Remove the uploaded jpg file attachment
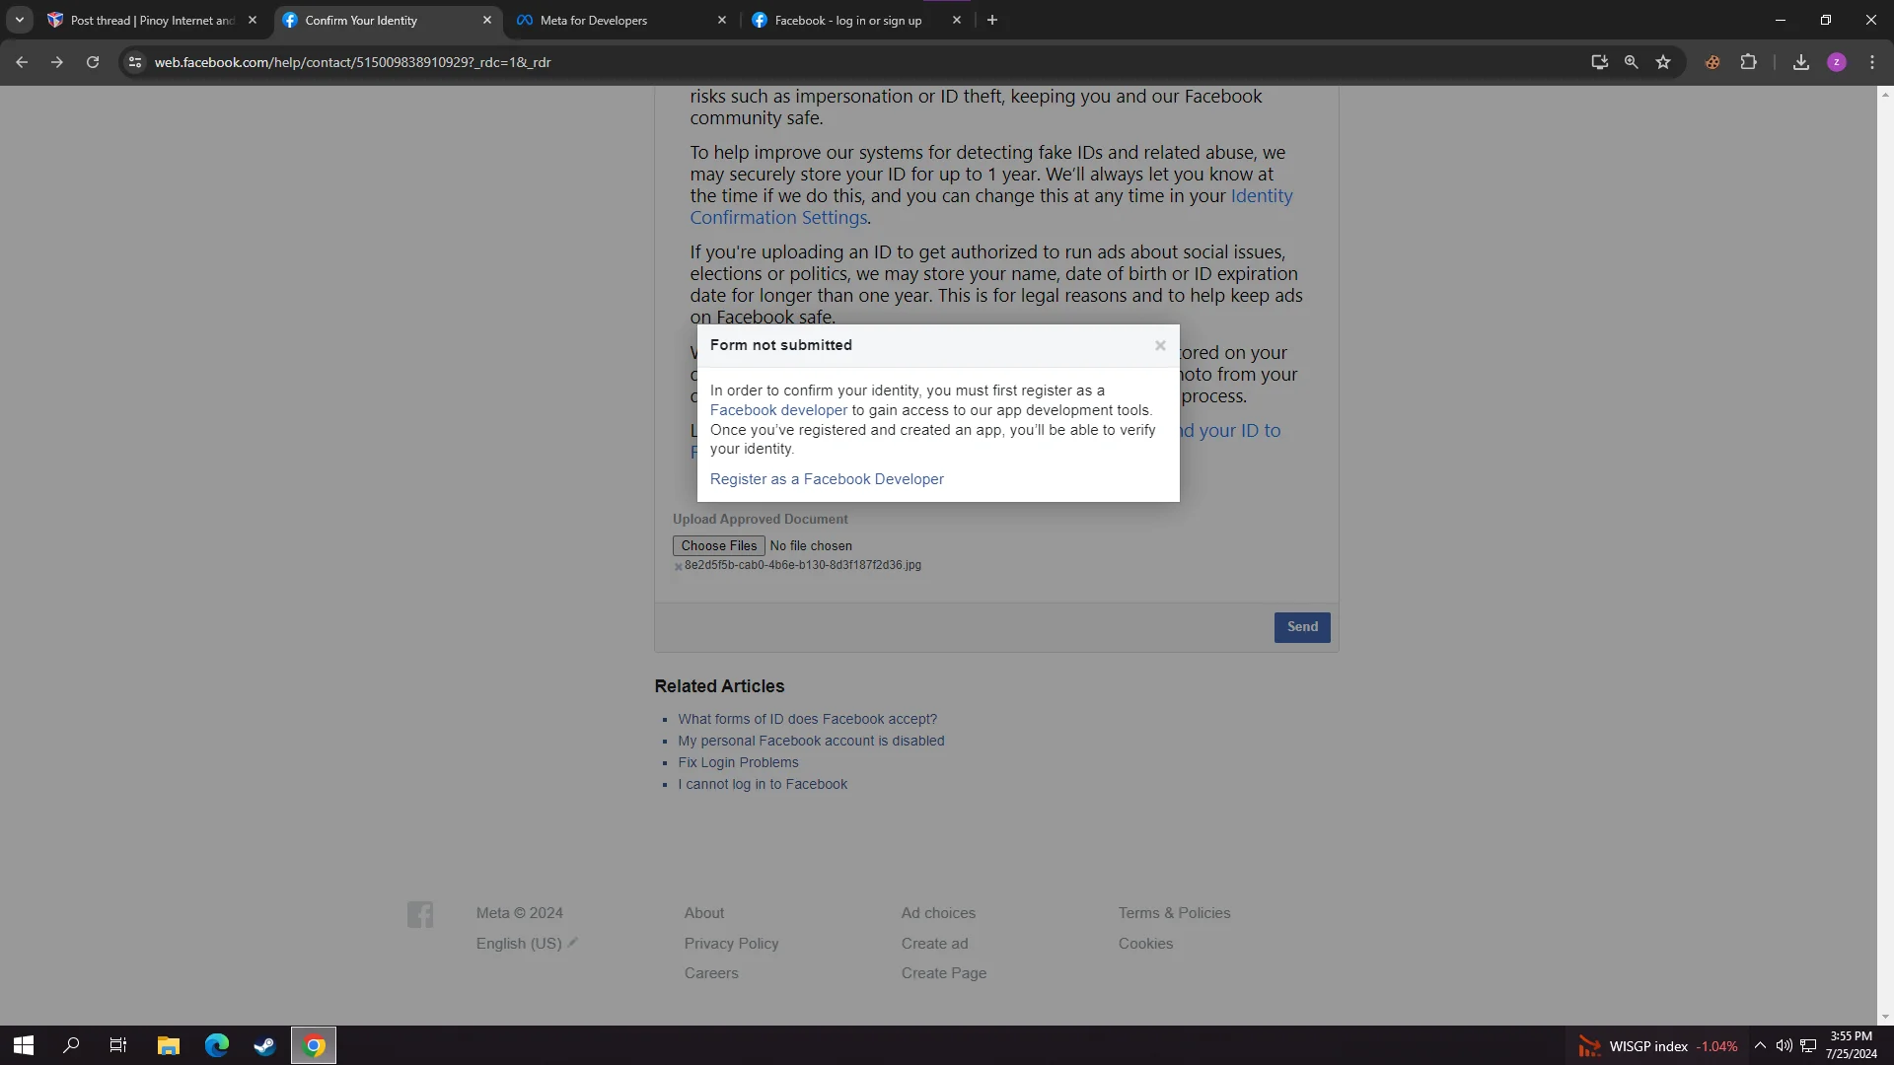Screen dimensions: 1894x1065 pos(678,566)
